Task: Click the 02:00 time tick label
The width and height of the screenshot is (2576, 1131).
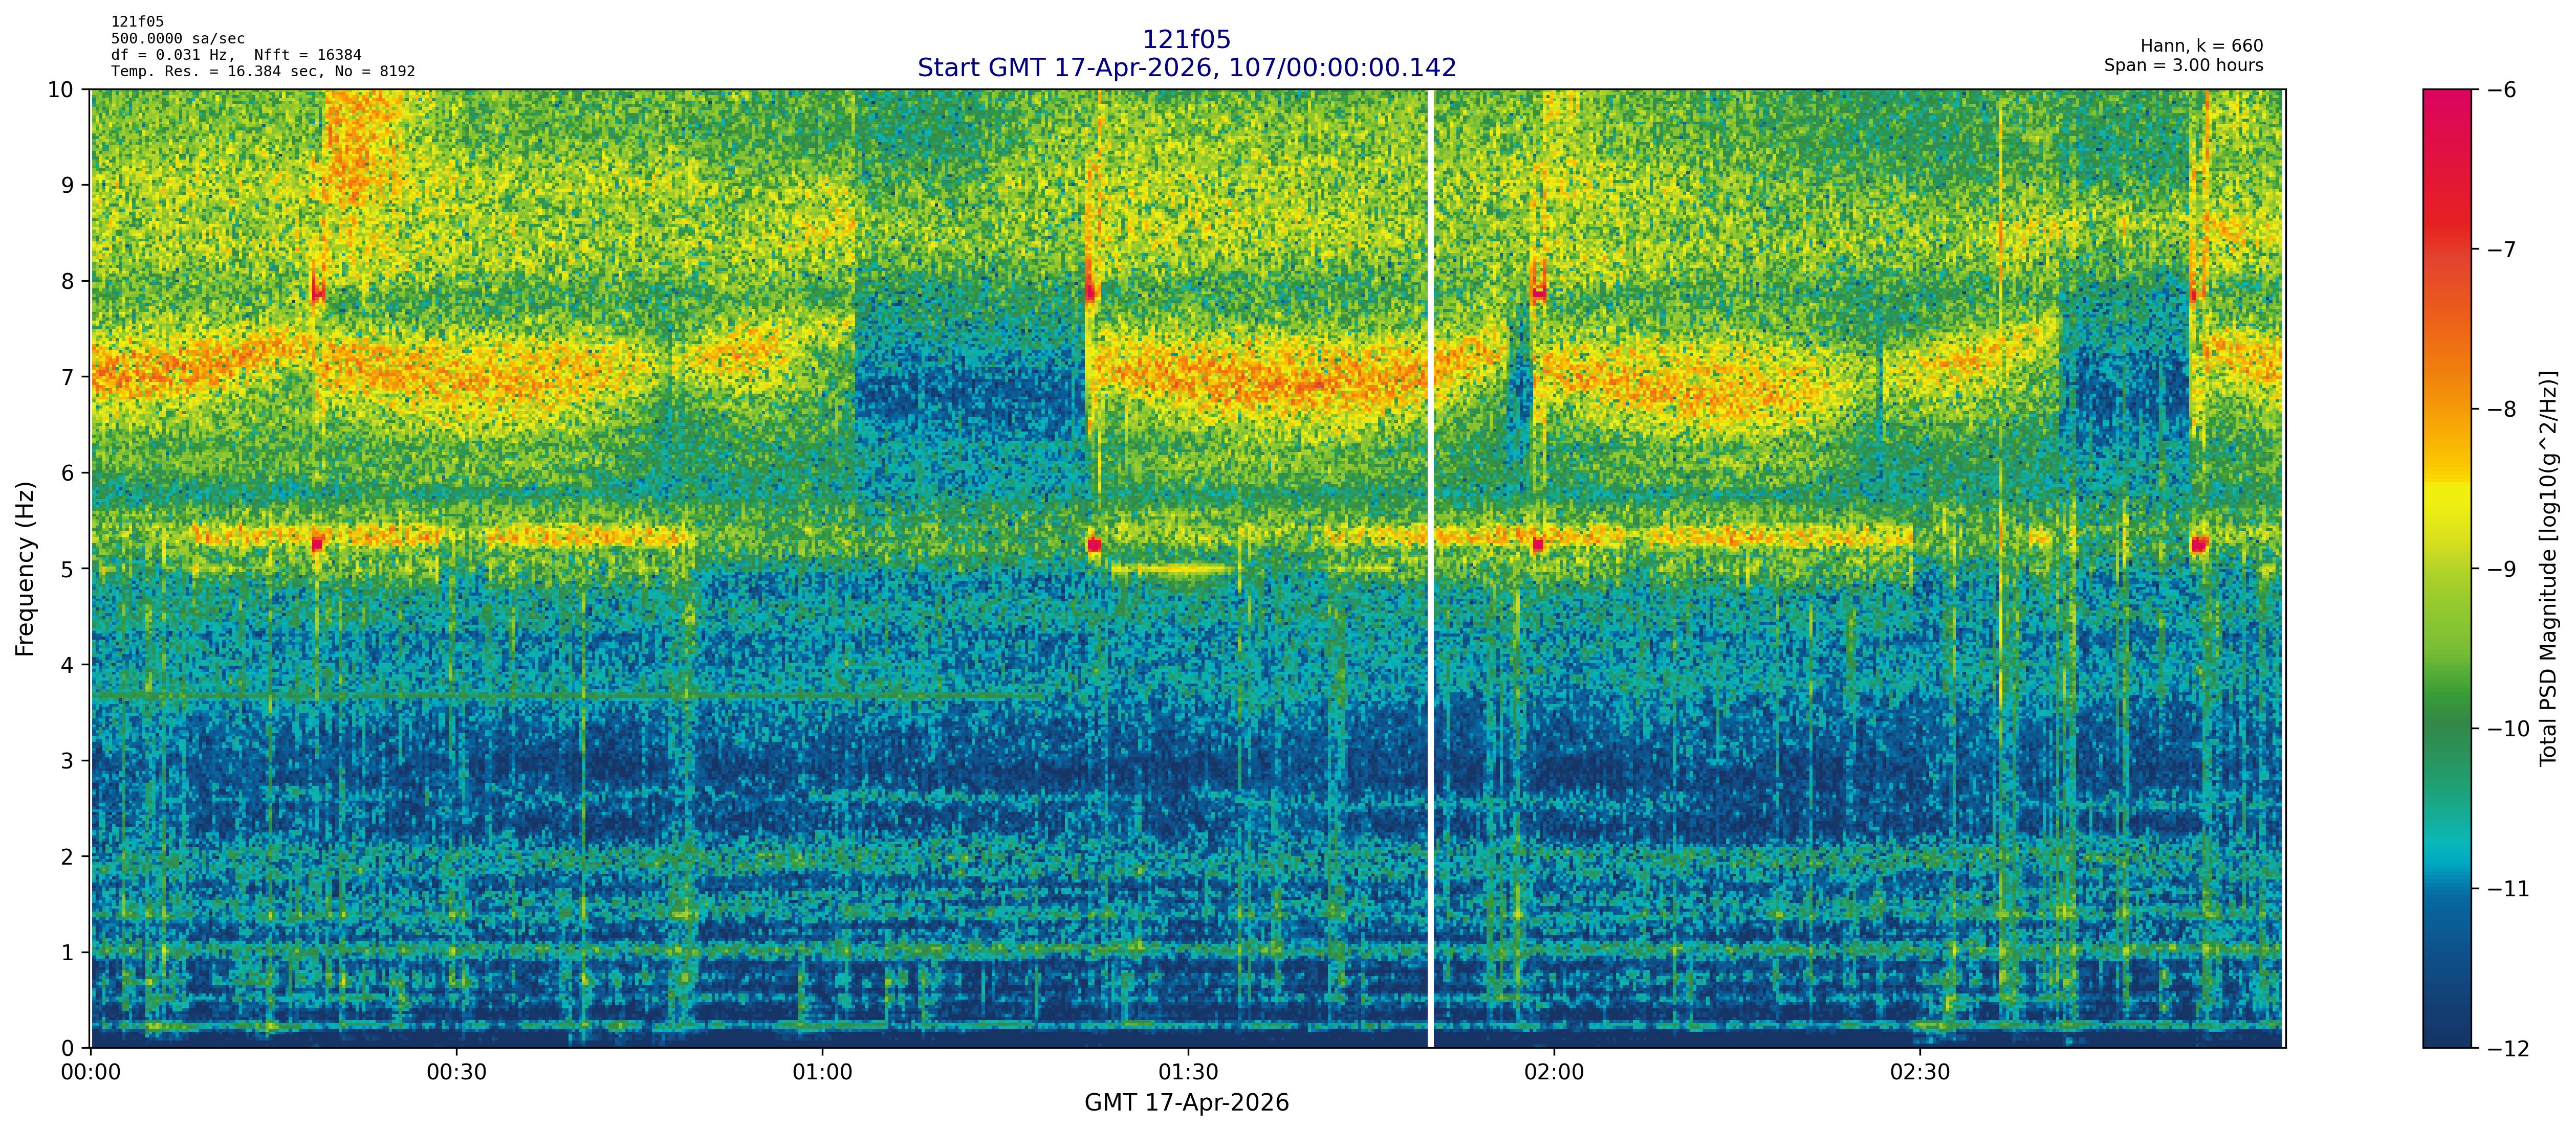Action: click(1554, 1073)
